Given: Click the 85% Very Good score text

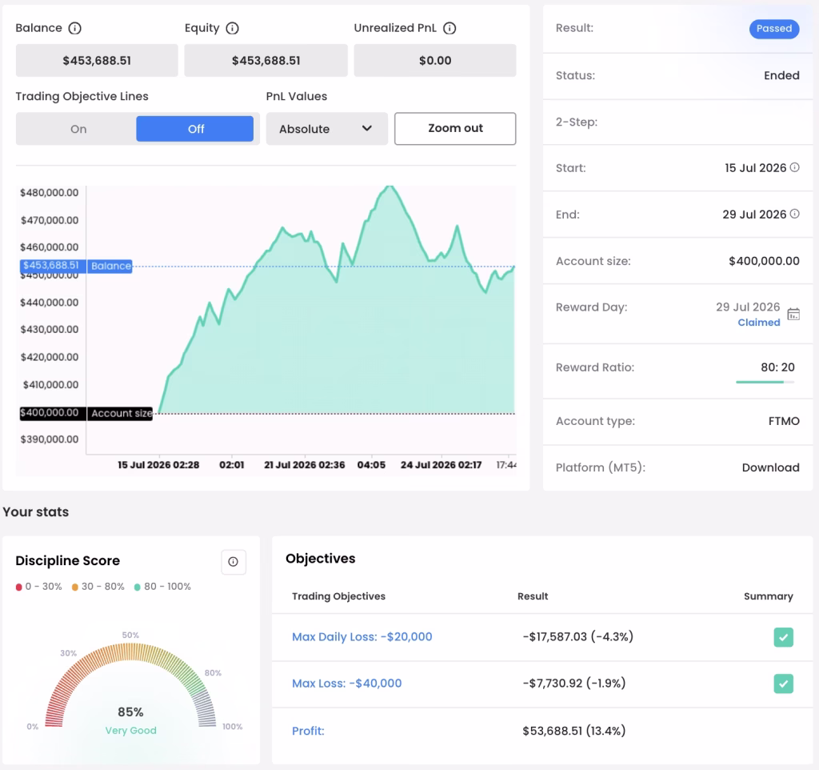Looking at the screenshot, I should click(x=130, y=720).
